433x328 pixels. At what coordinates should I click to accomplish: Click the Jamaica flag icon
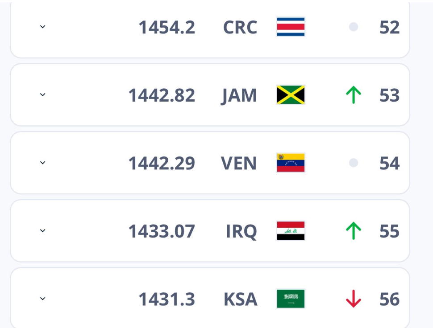[291, 95]
